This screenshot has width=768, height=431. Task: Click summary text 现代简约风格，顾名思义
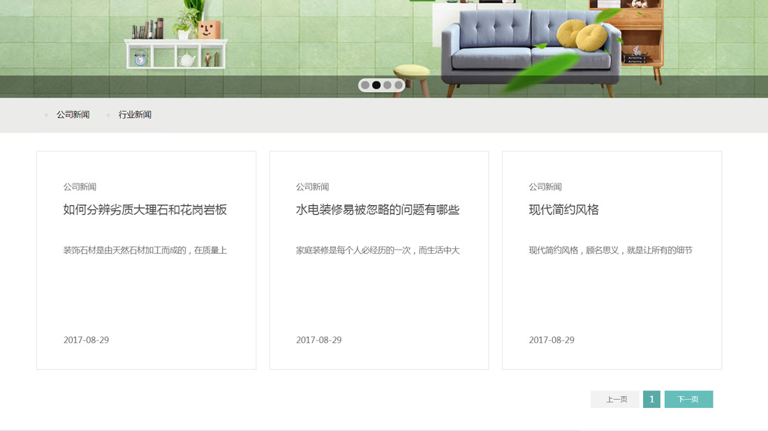pos(611,250)
